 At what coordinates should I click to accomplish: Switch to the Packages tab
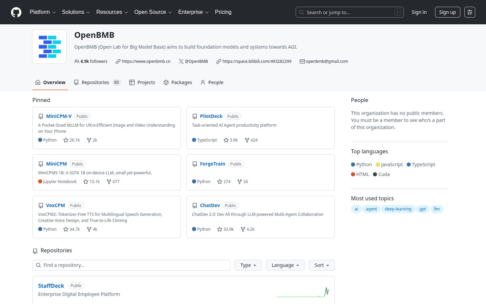[178, 82]
